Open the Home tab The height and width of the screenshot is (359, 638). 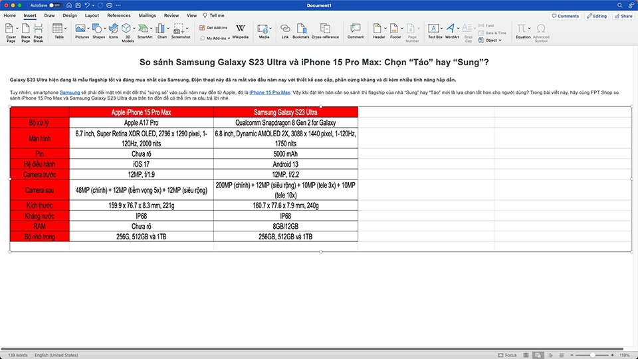(10, 15)
